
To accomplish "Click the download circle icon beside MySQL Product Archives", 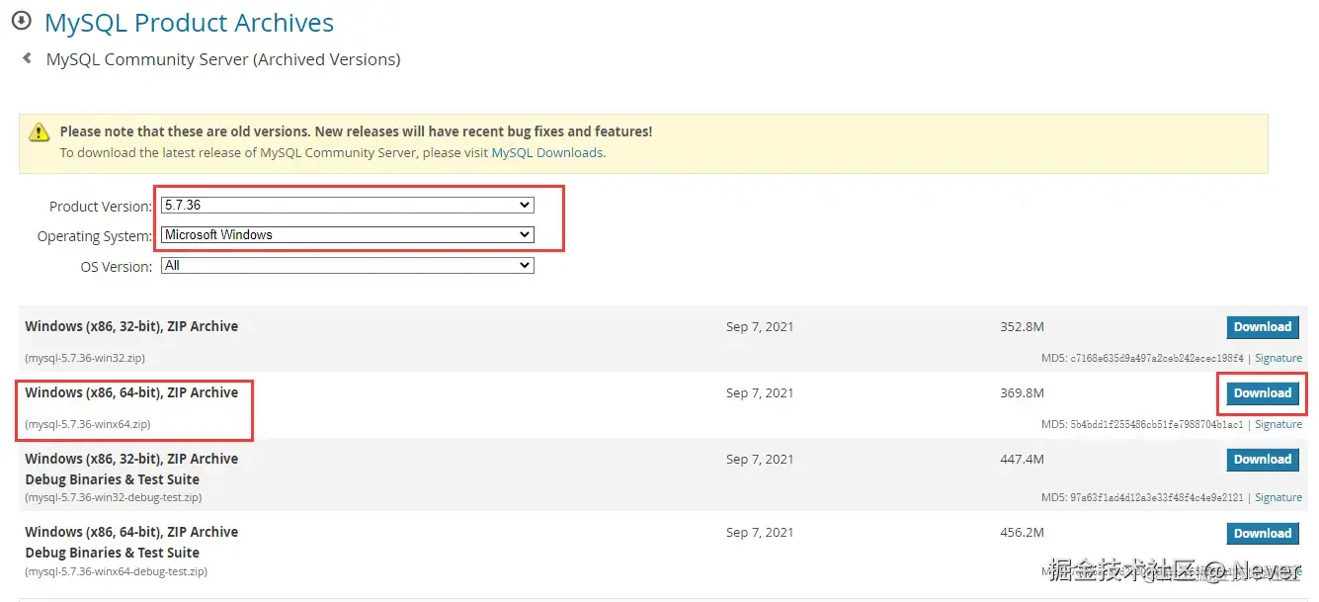I will pos(21,21).
